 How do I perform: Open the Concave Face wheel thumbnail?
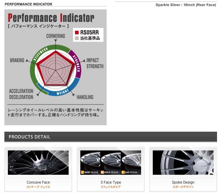[38, 162]
